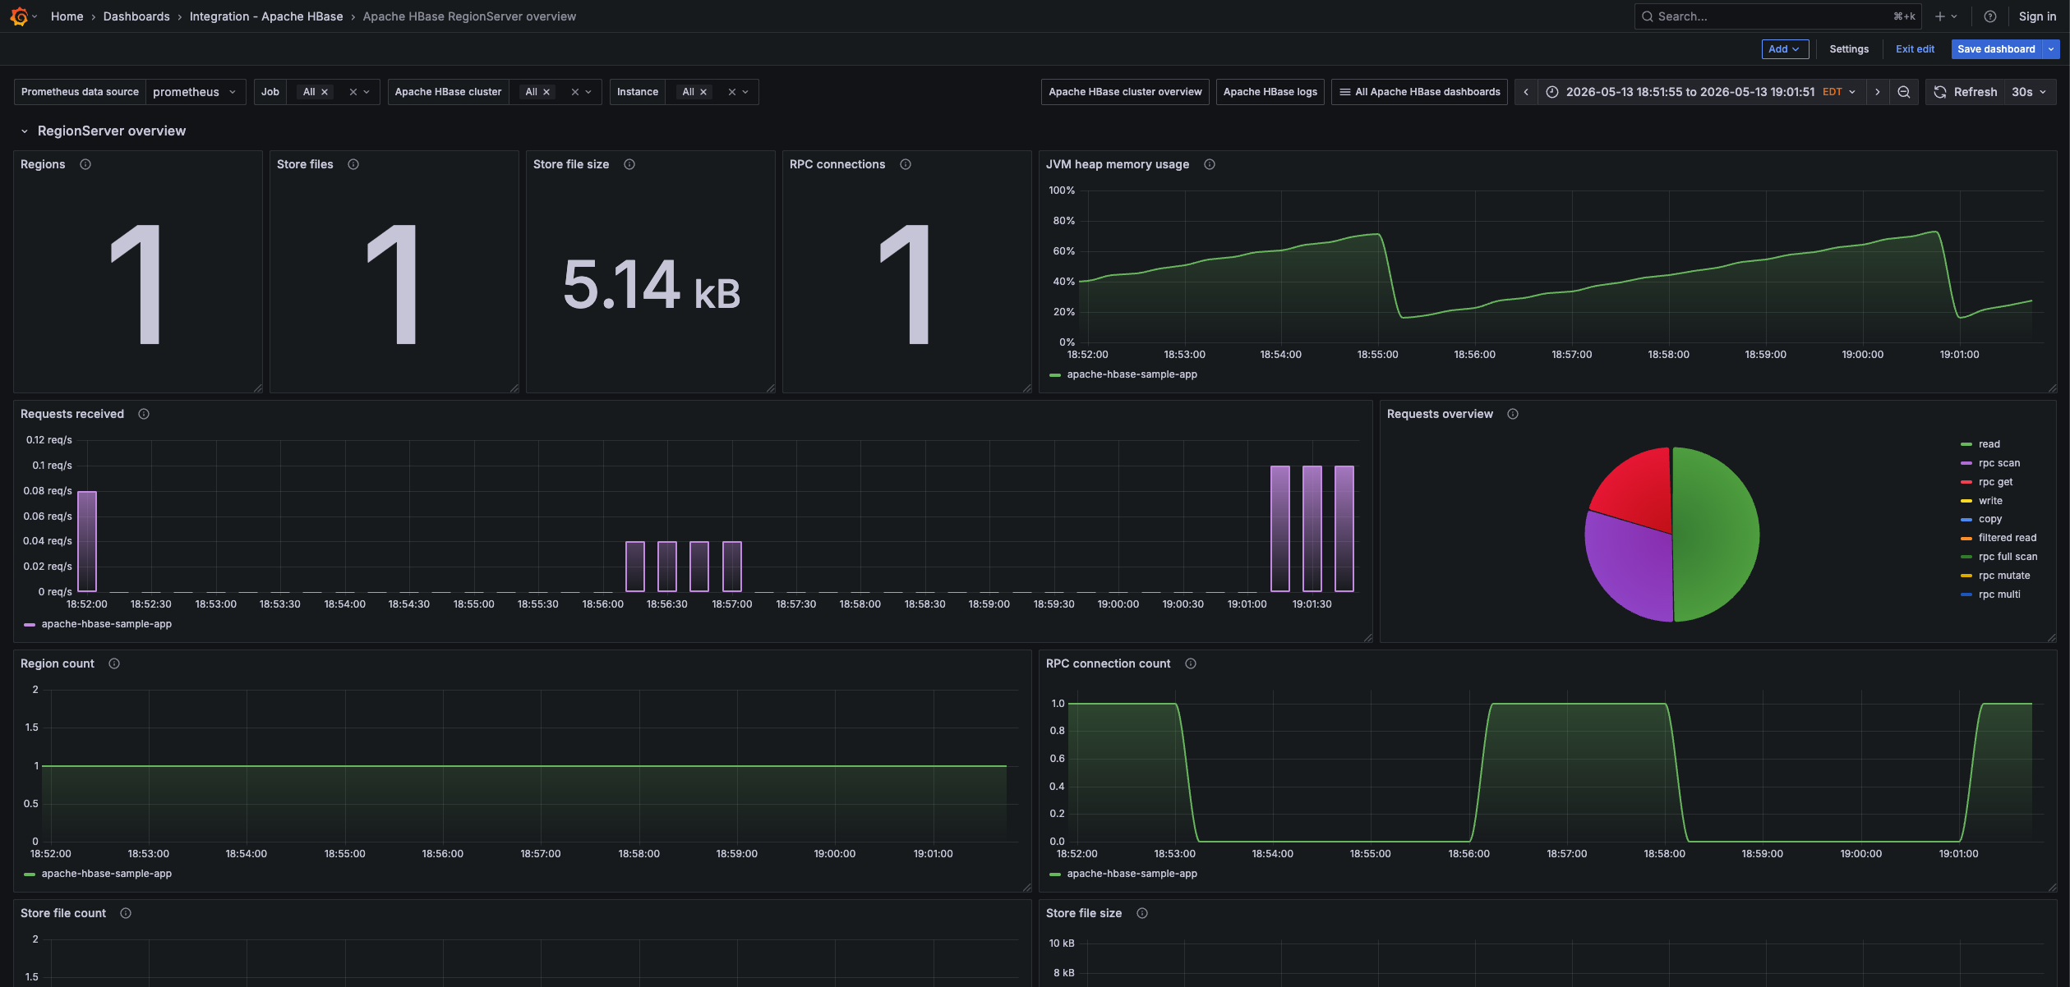Shift time range backward arrow
This screenshot has height=987, width=2070.
[x=1525, y=92]
